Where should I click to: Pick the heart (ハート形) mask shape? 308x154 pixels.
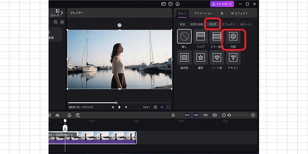click(x=217, y=58)
